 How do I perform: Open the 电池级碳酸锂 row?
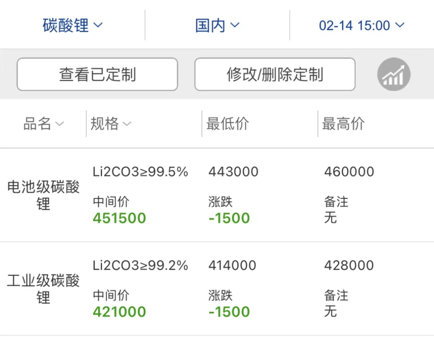coord(217,195)
